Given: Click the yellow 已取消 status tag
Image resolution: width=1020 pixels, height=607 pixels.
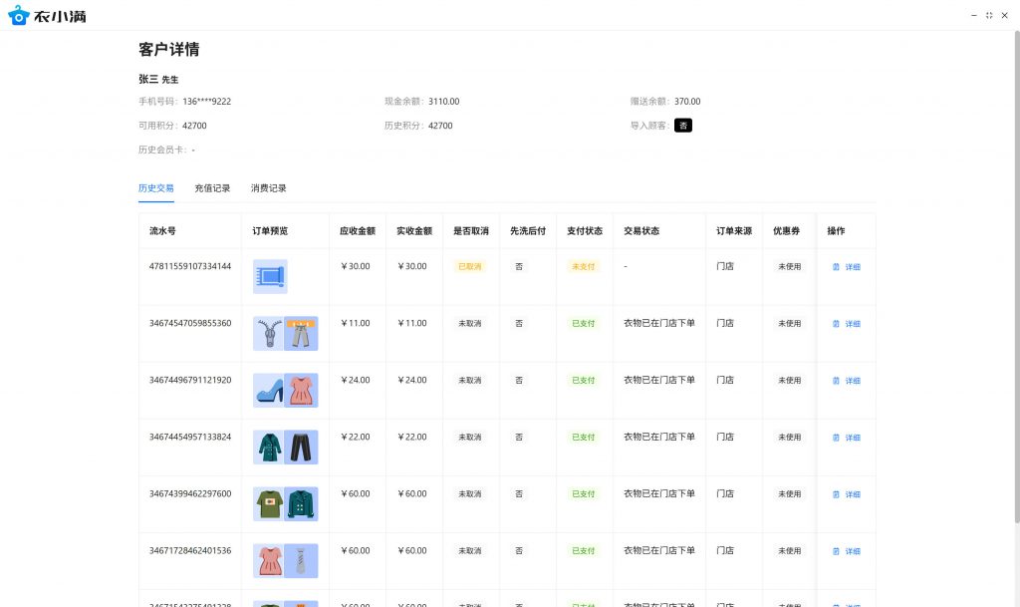Looking at the screenshot, I should [x=469, y=267].
